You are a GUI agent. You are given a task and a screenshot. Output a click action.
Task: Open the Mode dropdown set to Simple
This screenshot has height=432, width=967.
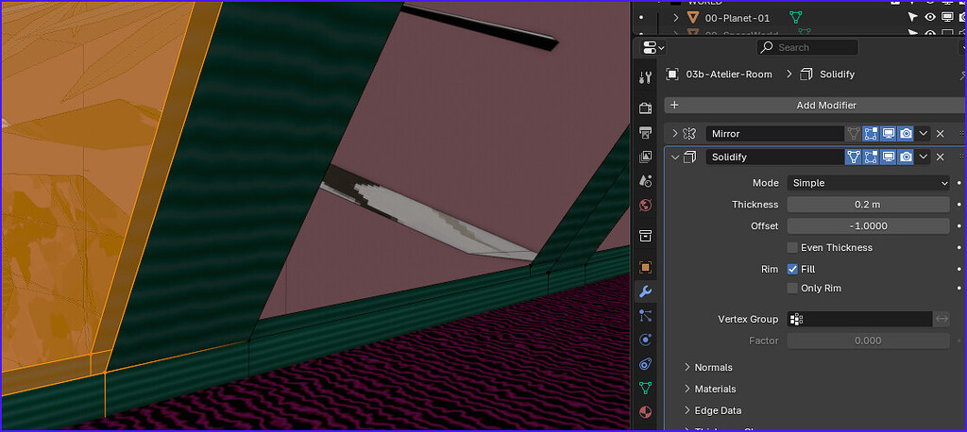tap(869, 183)
